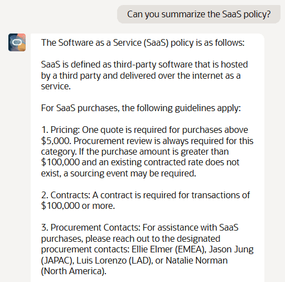This screenshot has height=282, width=285.
Task: Click the name Natalie Norman
Action: (x=196, y=260)
